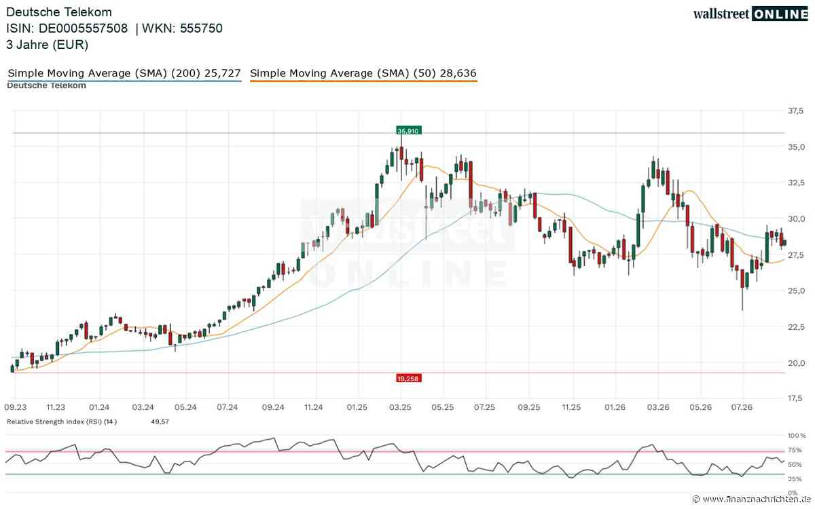
Task: Click the RSI 100 % axis label
Action: pyautogui.click(x=795, y=435)
